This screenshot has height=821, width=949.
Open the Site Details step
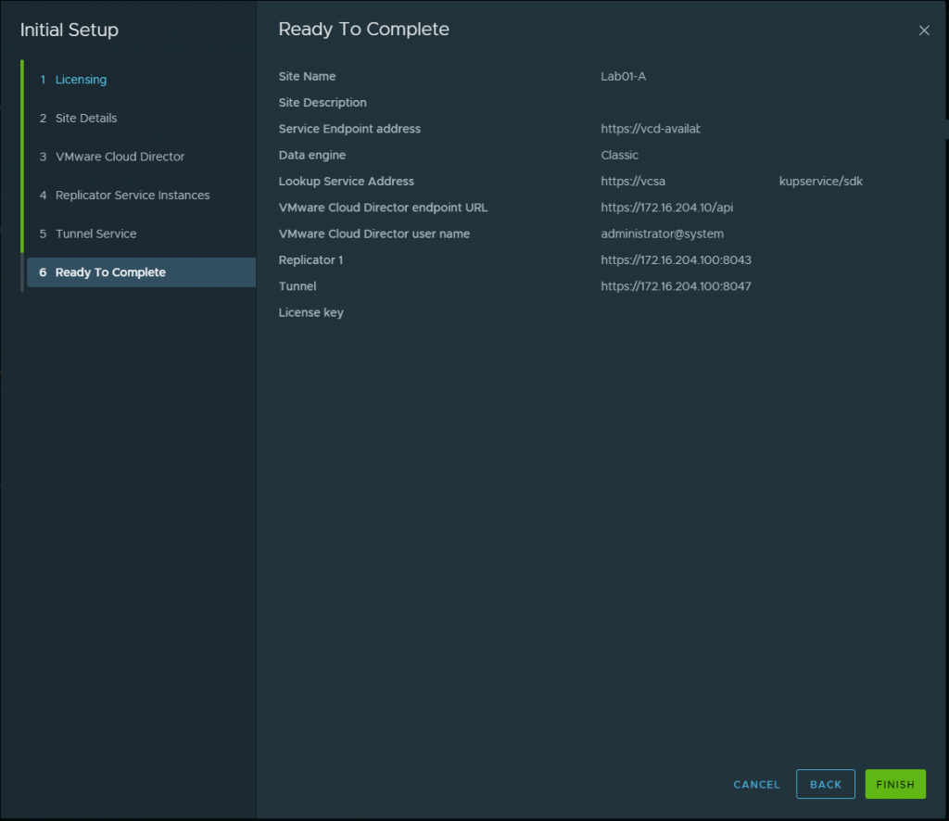pyautogui.click(x=86, y=118)
